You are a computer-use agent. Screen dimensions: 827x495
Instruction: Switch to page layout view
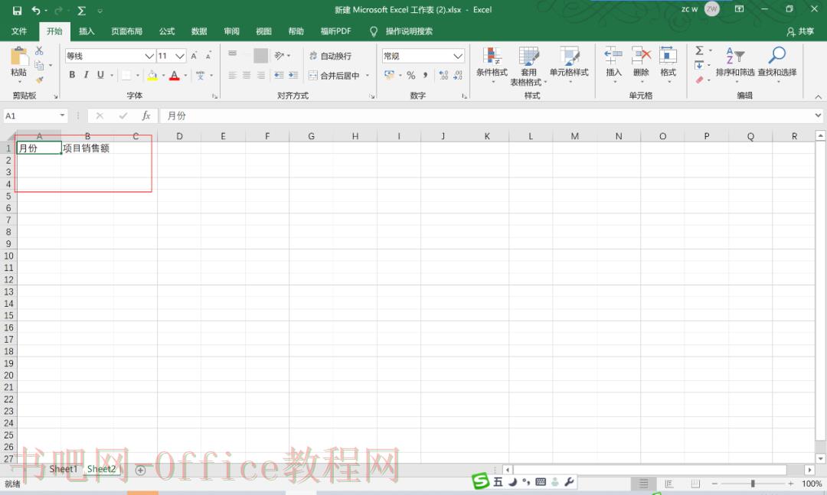point(668,484)
